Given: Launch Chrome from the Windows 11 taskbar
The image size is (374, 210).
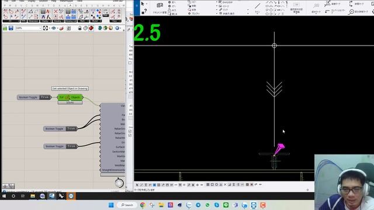Looking at the screenshot, I should (143, 205).
